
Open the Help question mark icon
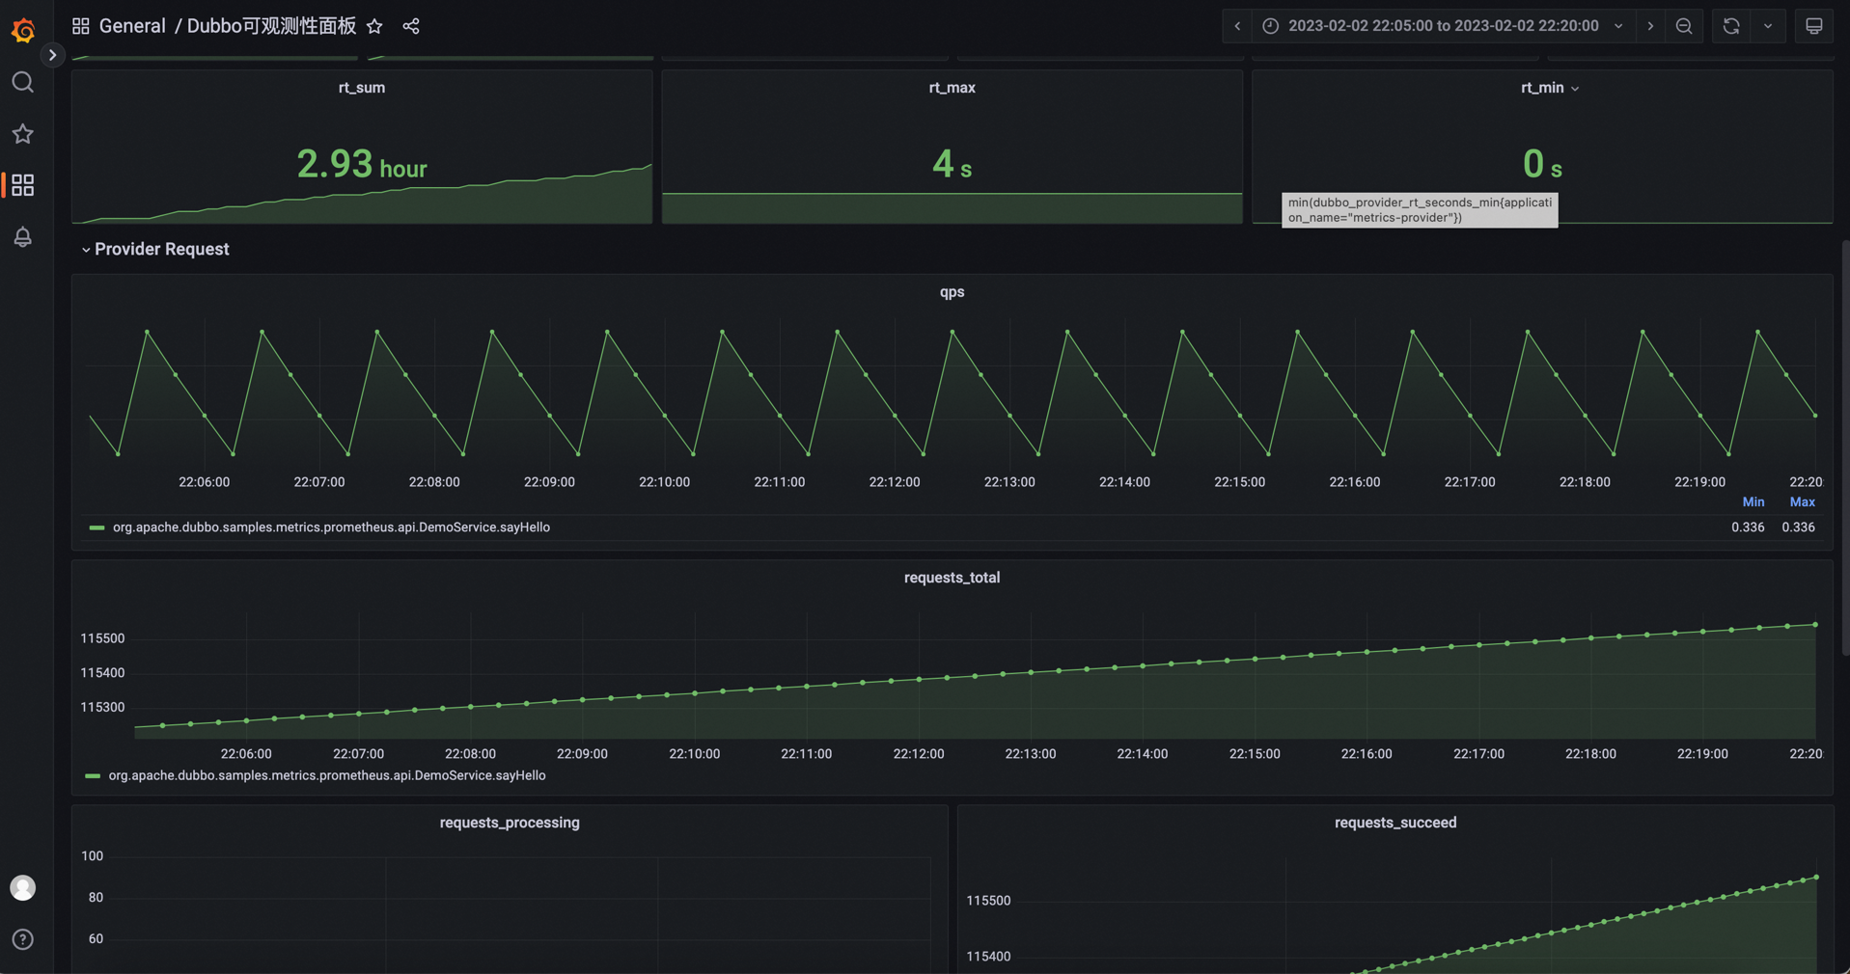tap(22, 939)
